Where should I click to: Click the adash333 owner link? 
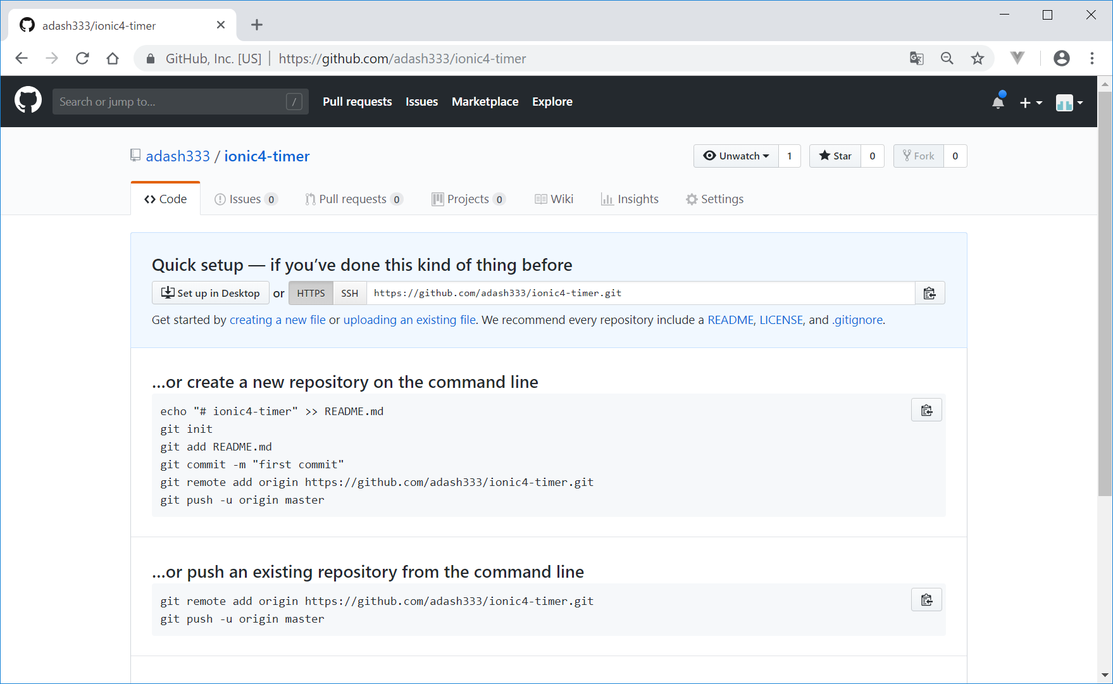tap(178, 156)
